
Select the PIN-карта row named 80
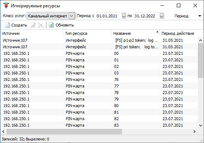point(99,106)
